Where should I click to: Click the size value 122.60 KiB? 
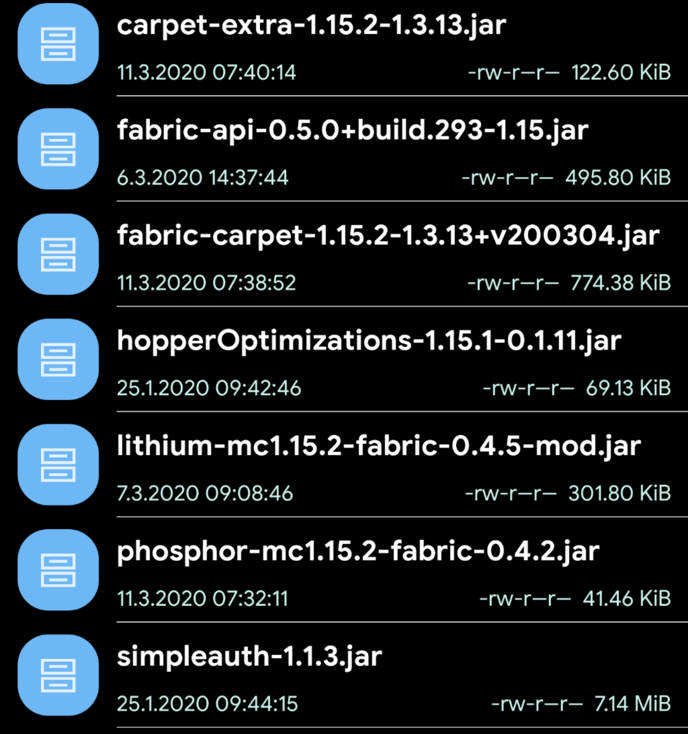tap(621, 72)
